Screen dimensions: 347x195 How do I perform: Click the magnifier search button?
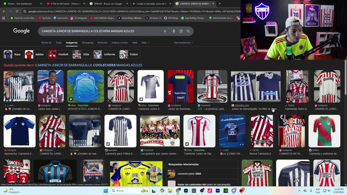[x=188, y=31]
